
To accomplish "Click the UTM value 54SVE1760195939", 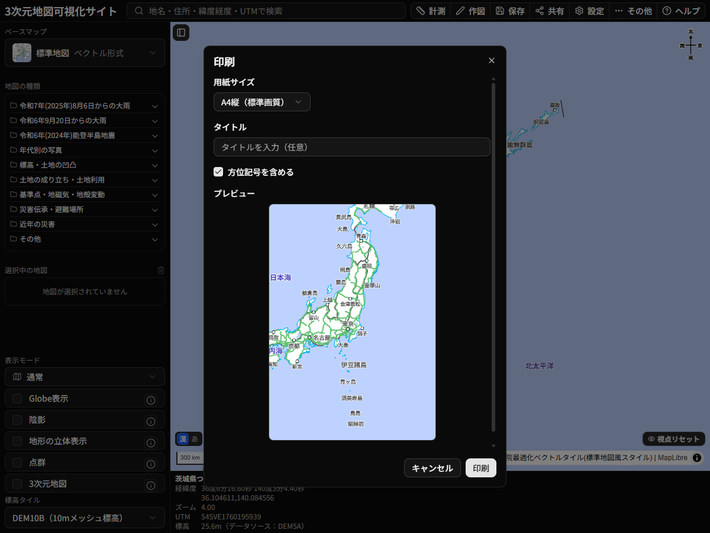I will coord(231,517).
